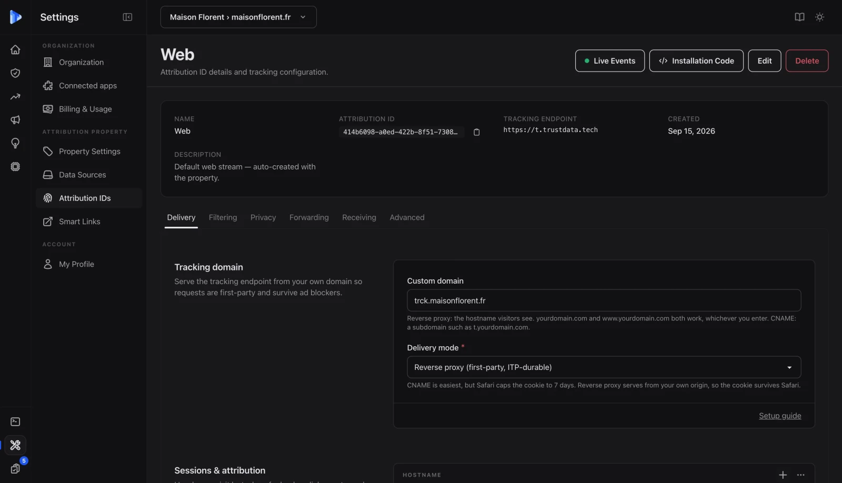Open the shield check icon in rail
Viewport: 842px width, 483px height.
click(15, 73)
